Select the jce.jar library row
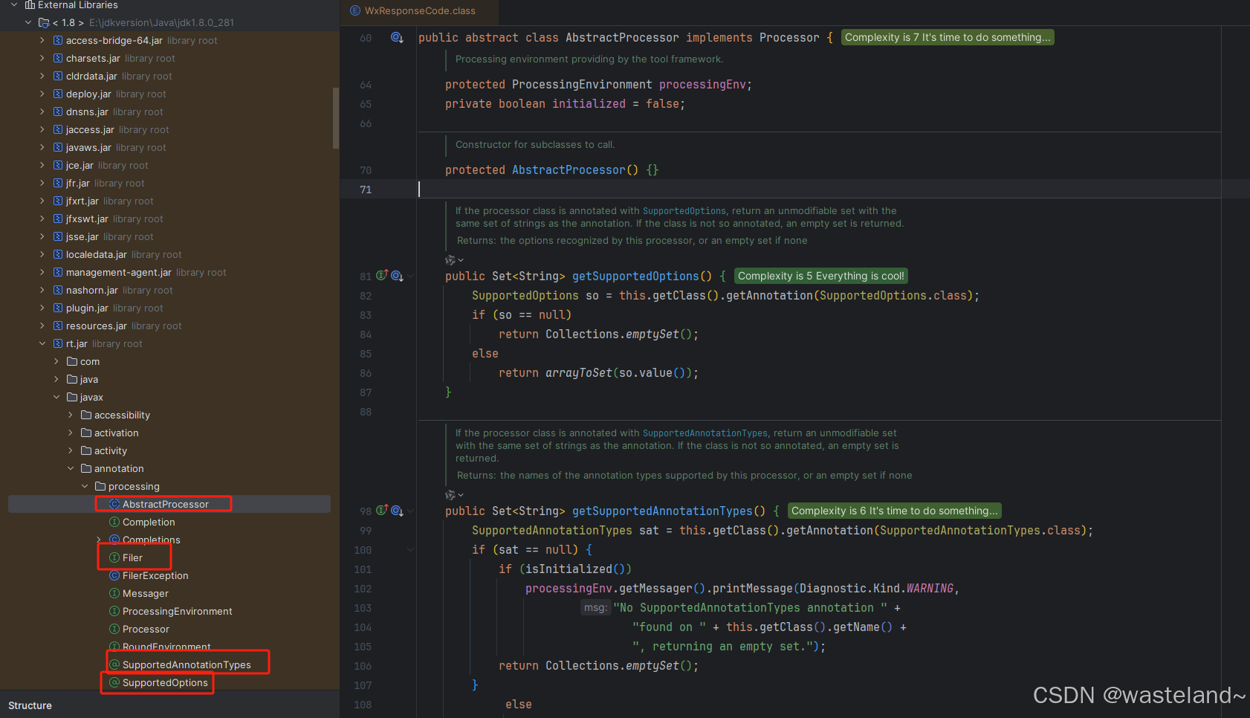Viewport: 1250px width, 718px height. 169,166
